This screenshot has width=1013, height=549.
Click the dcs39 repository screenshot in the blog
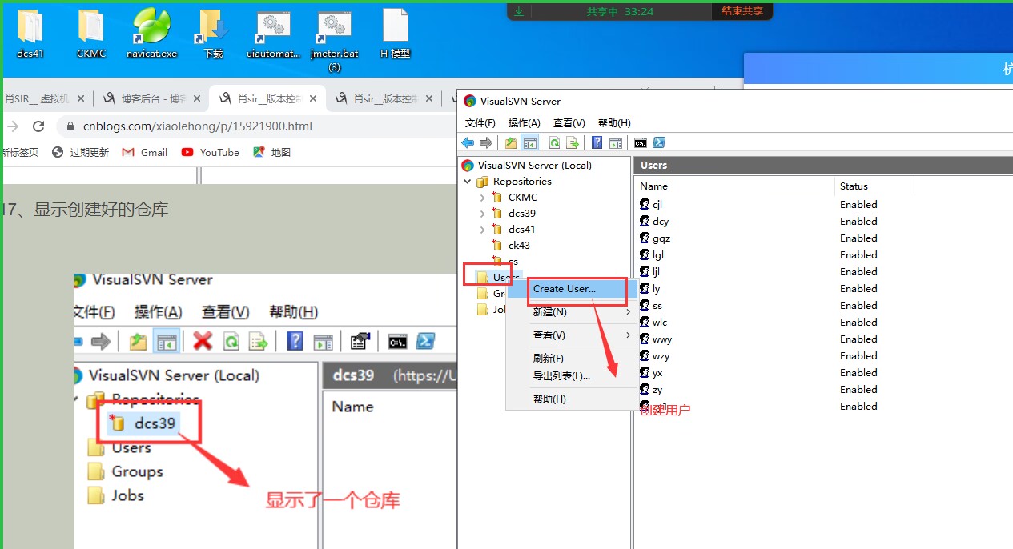point(265,411)
